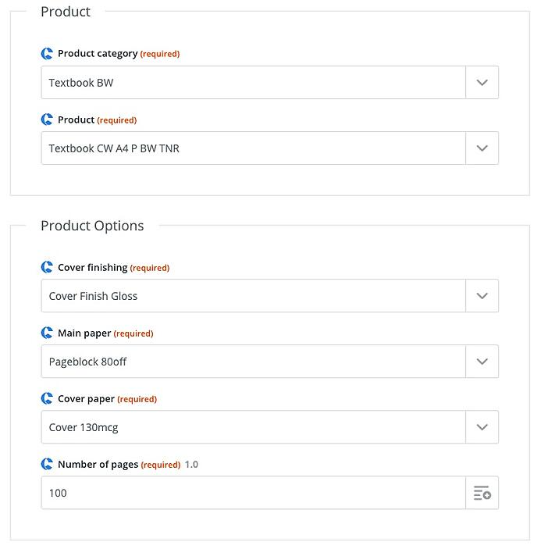Click the blue icon beside Product (required) label

[47, 119]
